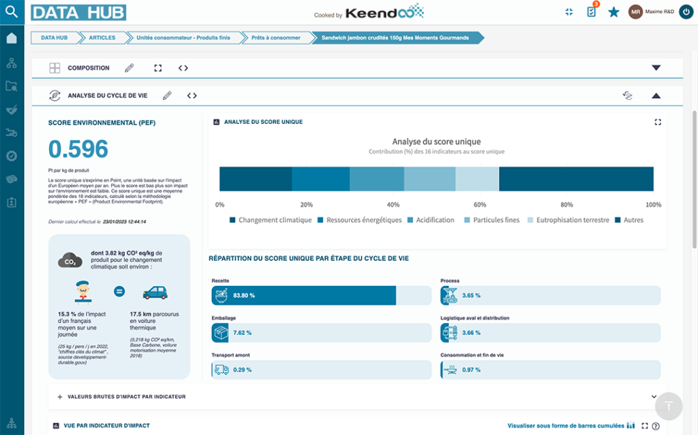This screenshot has height=435, width=698.
Task: Navigate to ARTICLES breadcrumb
Action: 102,38
